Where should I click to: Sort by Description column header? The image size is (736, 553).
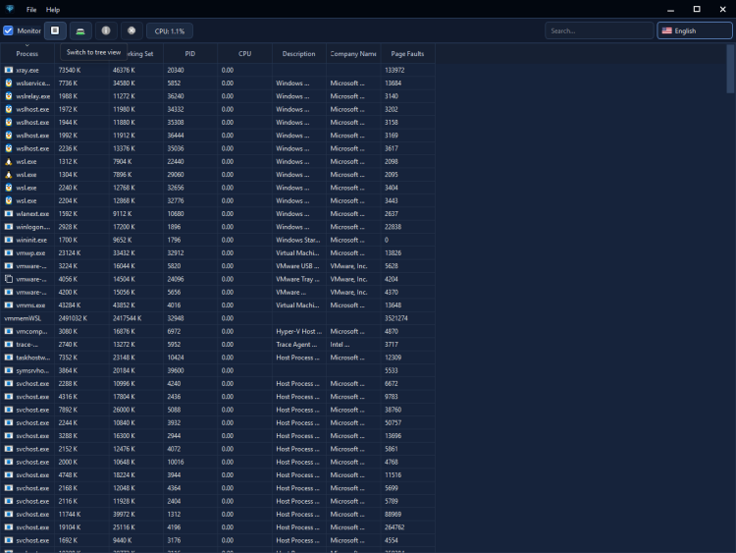pos(299,54)
